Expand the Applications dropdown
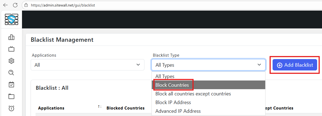Viewport: 322px width, 116px height. click(x=87, y=65)
